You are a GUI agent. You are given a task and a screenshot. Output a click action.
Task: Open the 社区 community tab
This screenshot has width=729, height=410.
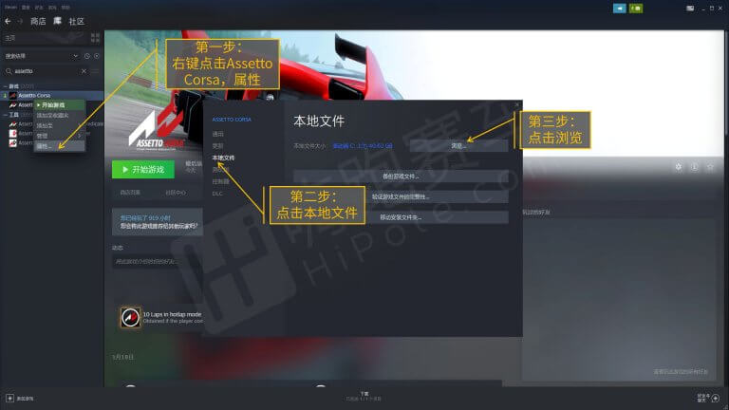(76, 22)
